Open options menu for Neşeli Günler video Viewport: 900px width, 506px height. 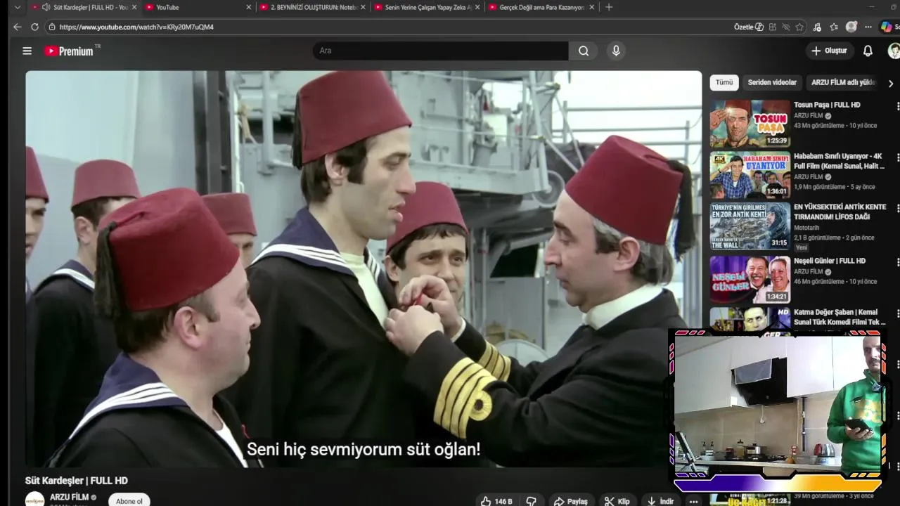click(897, 262)
